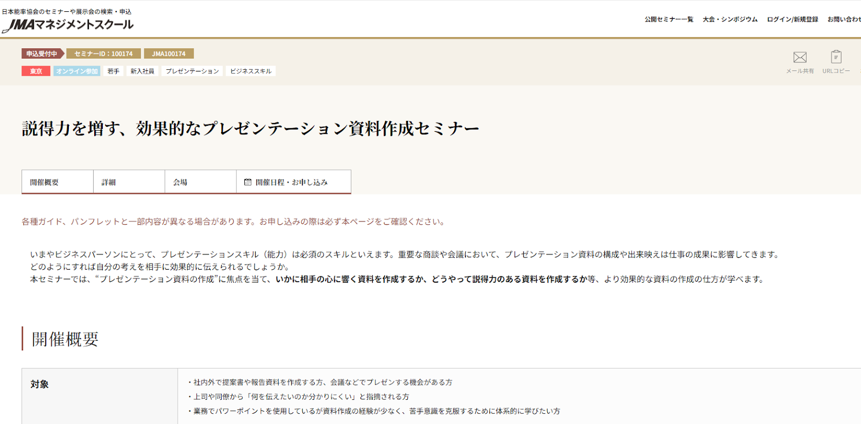Image resolution: width=861 pixels, height=424 pixels.
Task: Go to ログイン/新規登録
Action: 792,19
